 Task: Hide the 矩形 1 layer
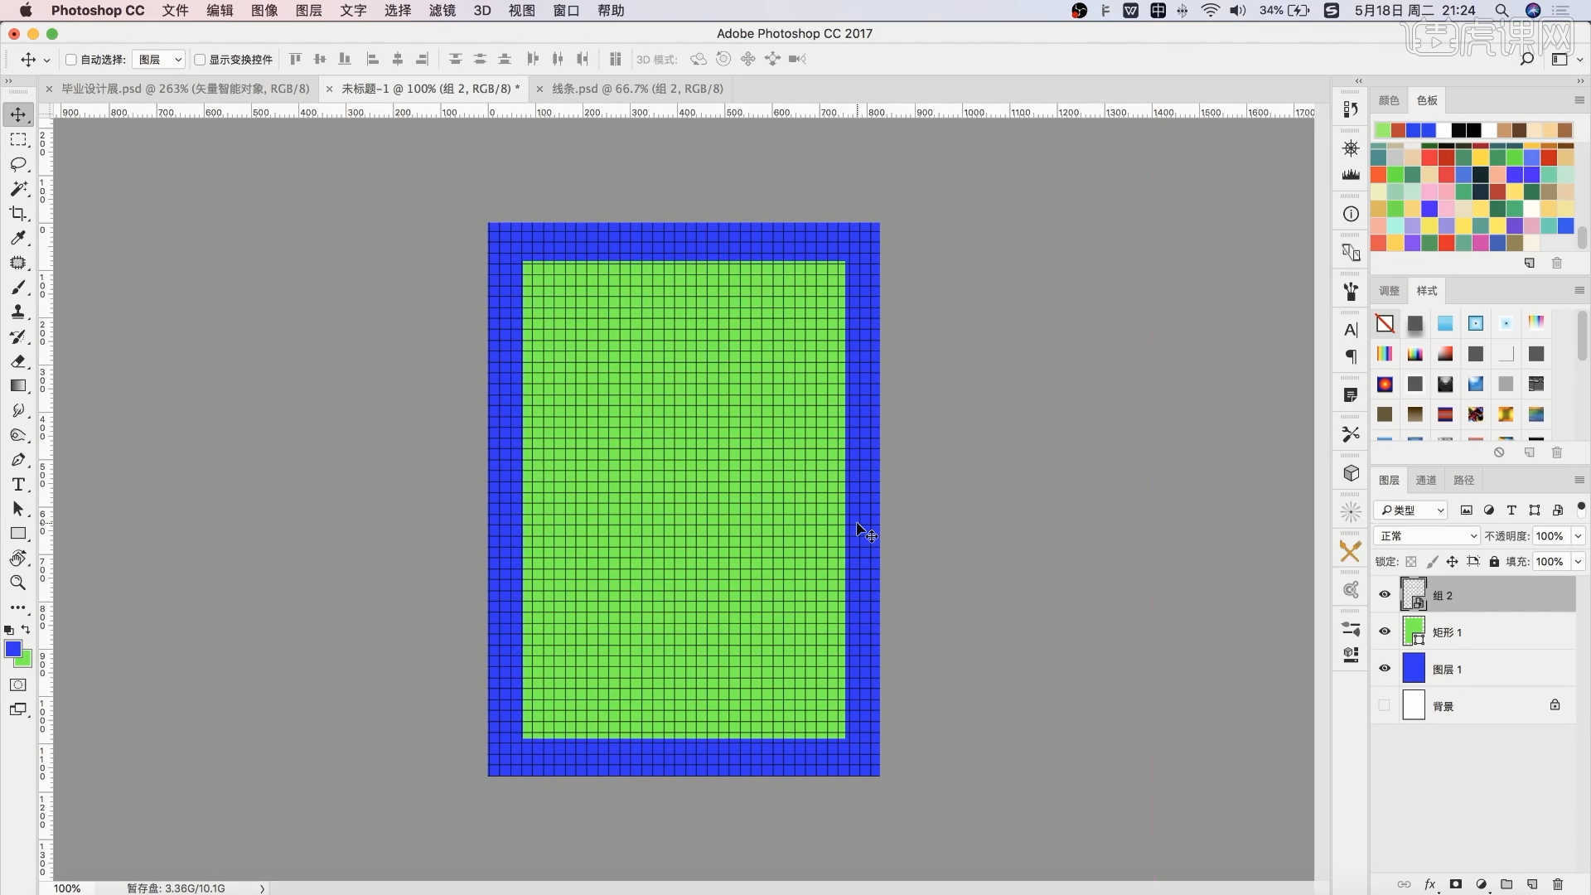pyautogui.click(x=1385, y=631)
